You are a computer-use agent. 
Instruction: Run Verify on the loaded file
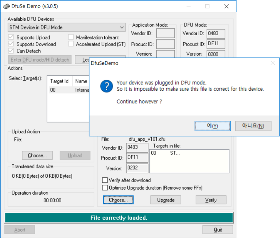(211, 200)
